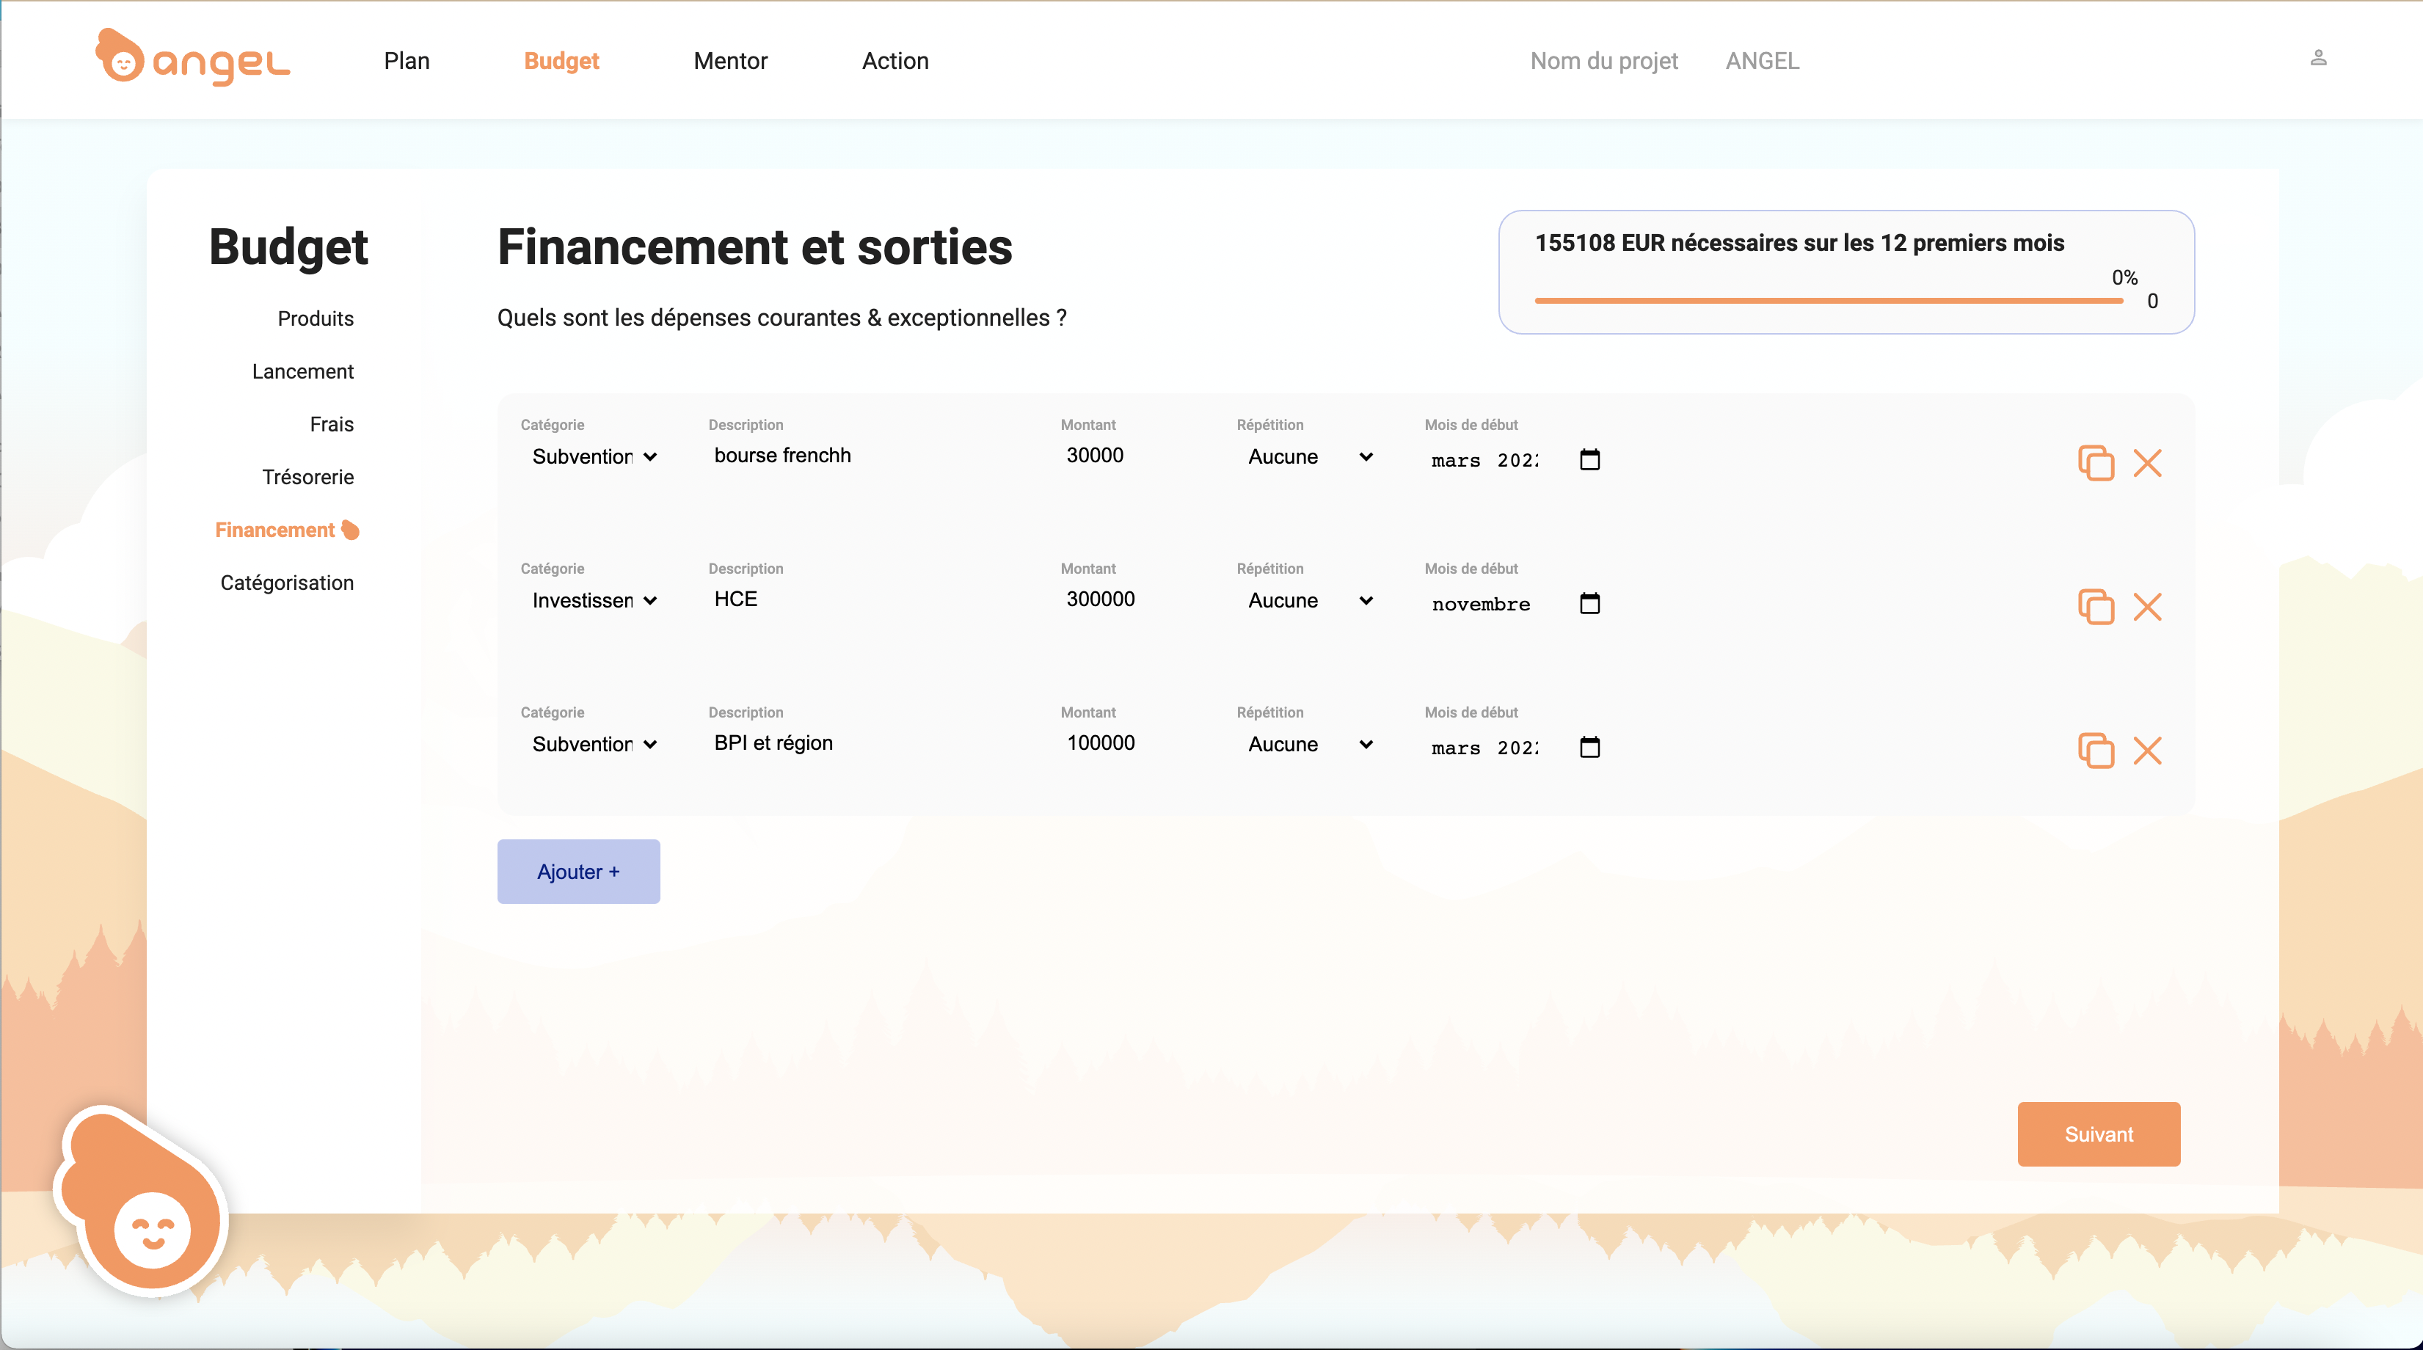Open Catégorie dropdown for BPI et région
This screenshot has height=1350, width=2423.
pyautogui.click(x=593, y=744)
